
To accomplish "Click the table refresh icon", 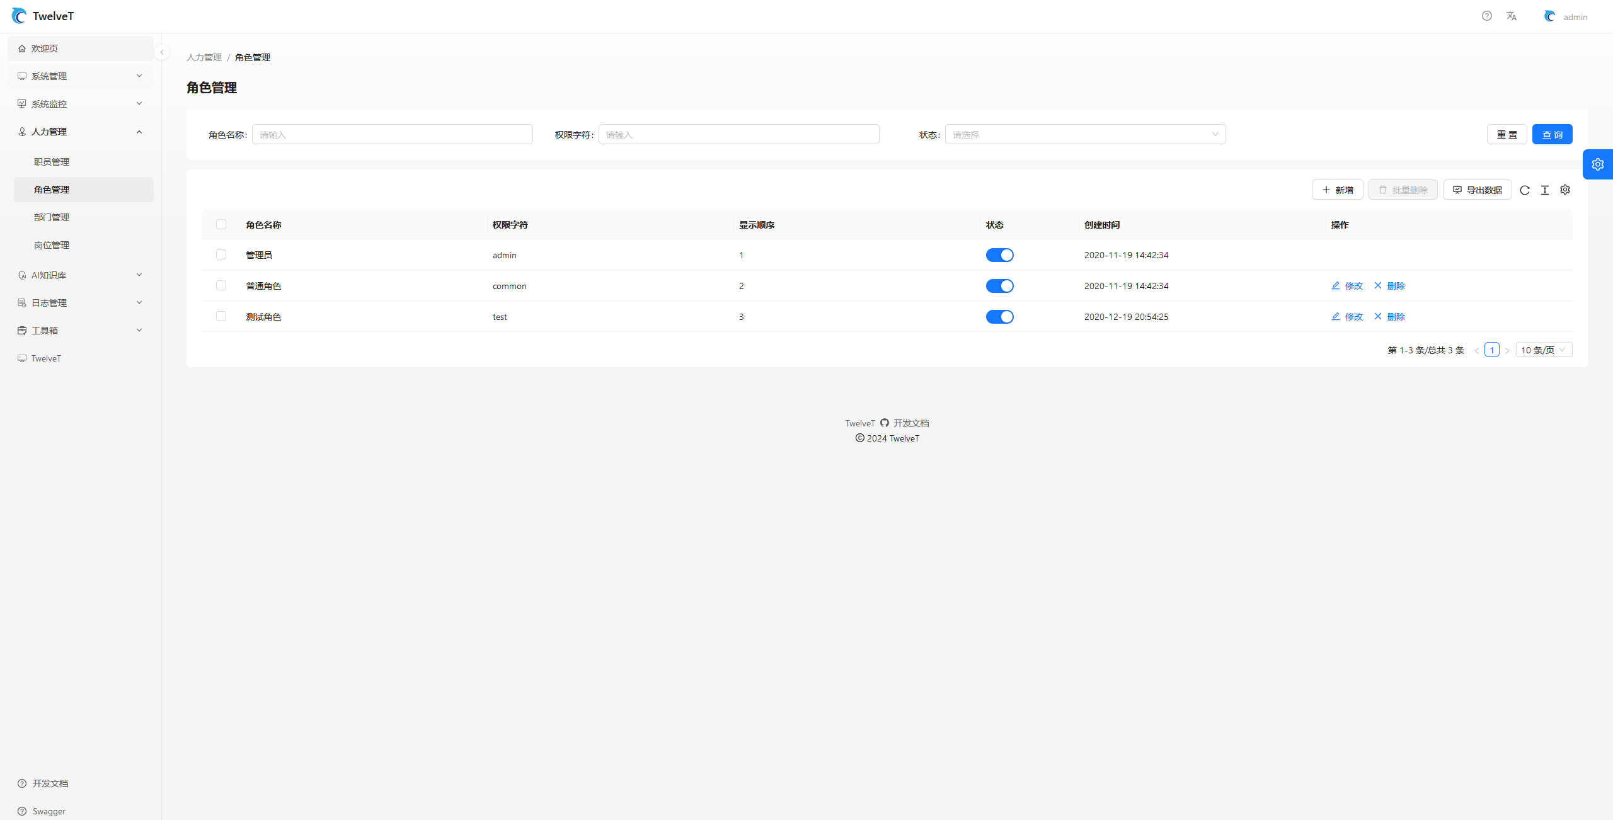I will point(1524,190).
